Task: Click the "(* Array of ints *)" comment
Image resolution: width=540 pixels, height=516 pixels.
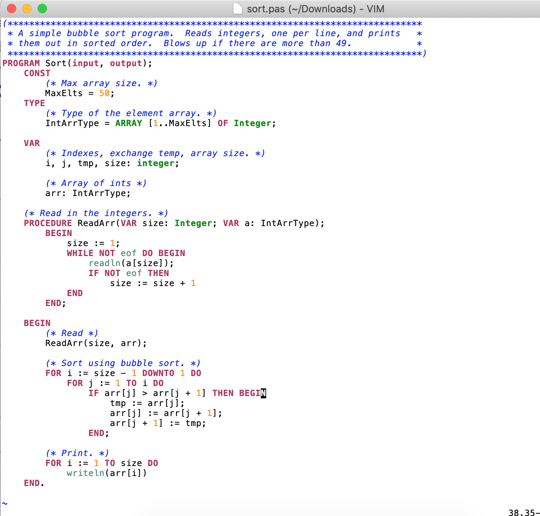Action: tap(96, 183)
